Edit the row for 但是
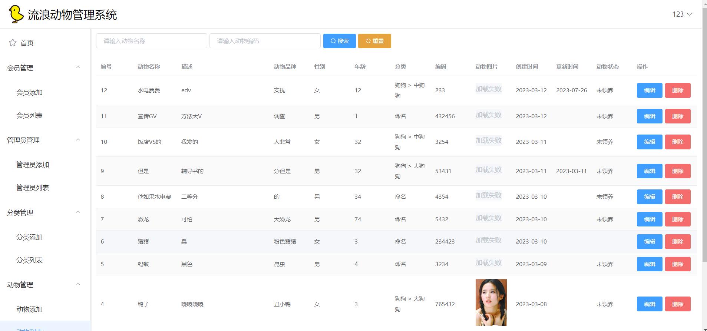707x331 pixels. [650, 171]
